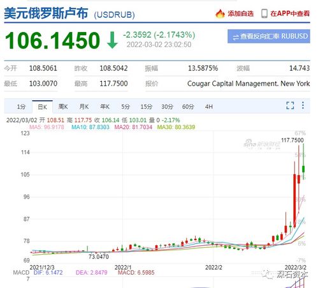Viewport: 318px width, 288px height.
Task: Click the 今开 value 108.5061
Action: point(43,68)
